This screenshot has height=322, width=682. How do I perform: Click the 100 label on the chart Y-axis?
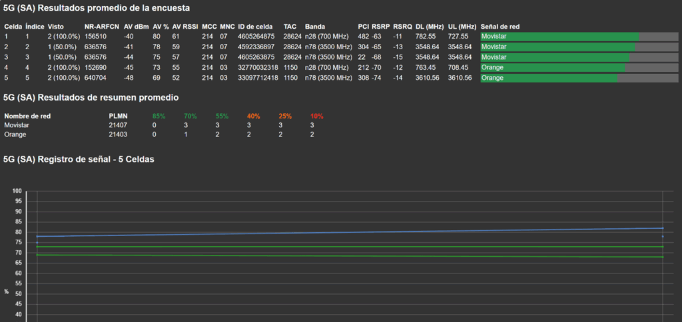tap(17, 191)
